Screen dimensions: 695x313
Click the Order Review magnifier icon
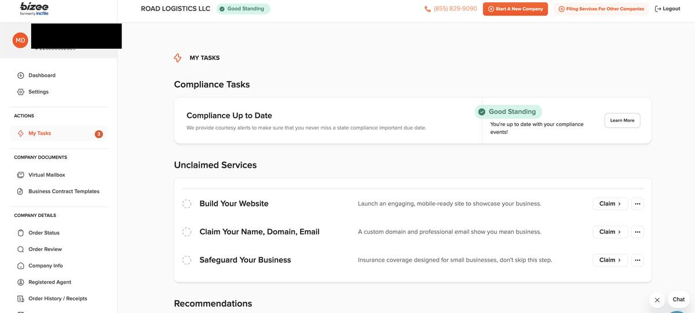(x=21, y=249)
